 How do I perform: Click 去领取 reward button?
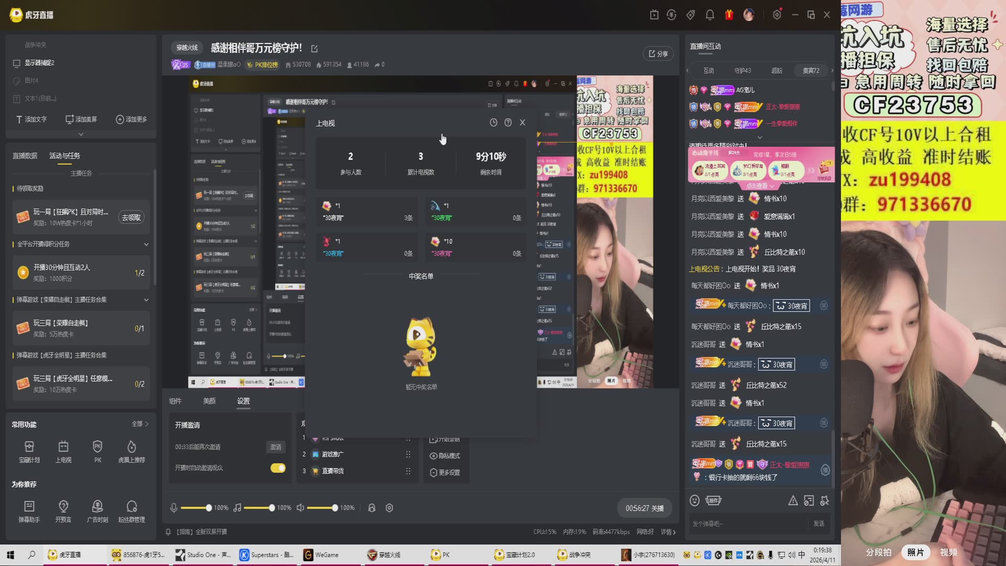click(131, 217)
